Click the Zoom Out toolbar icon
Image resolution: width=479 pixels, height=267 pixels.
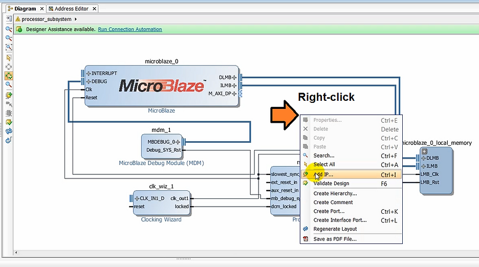pos(9,38)
